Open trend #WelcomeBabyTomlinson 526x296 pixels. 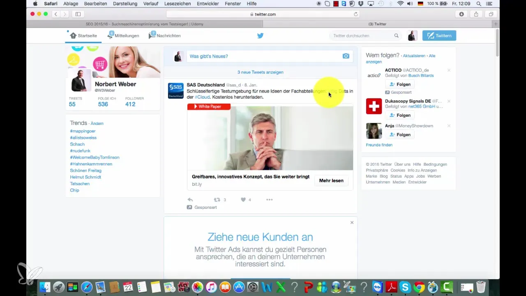click(x=95, y=157)
